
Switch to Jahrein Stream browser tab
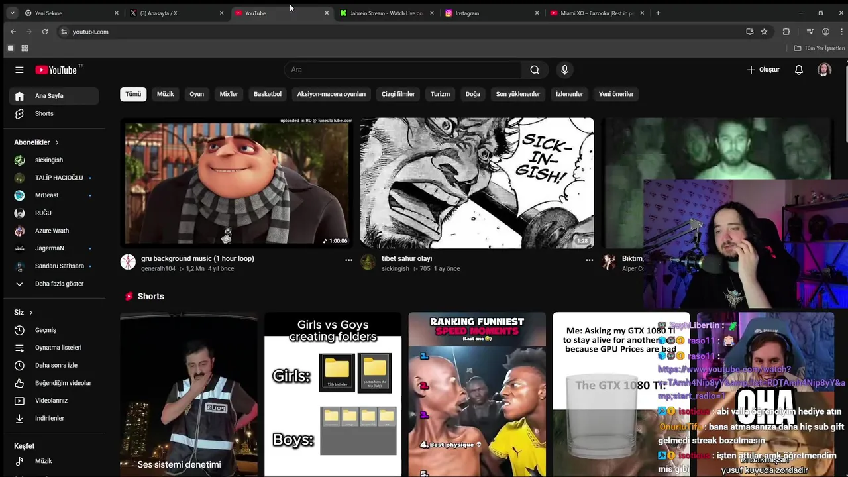coord(386,13)
